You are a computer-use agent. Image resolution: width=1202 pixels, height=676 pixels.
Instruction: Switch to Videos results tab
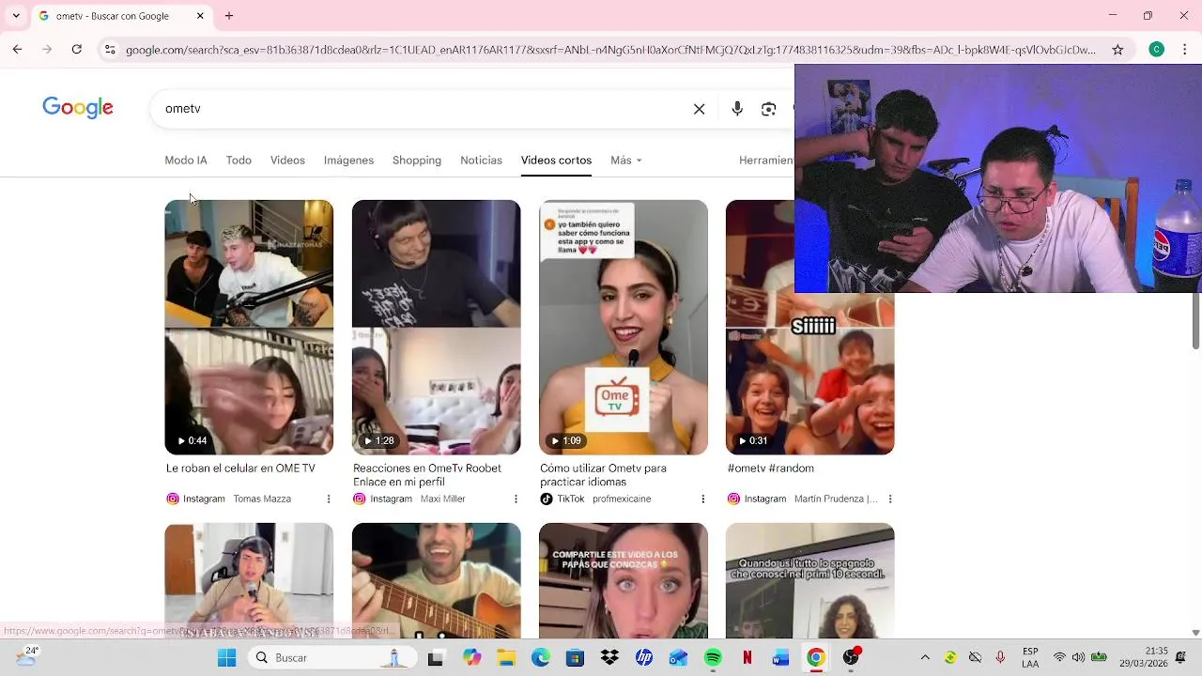287,161
